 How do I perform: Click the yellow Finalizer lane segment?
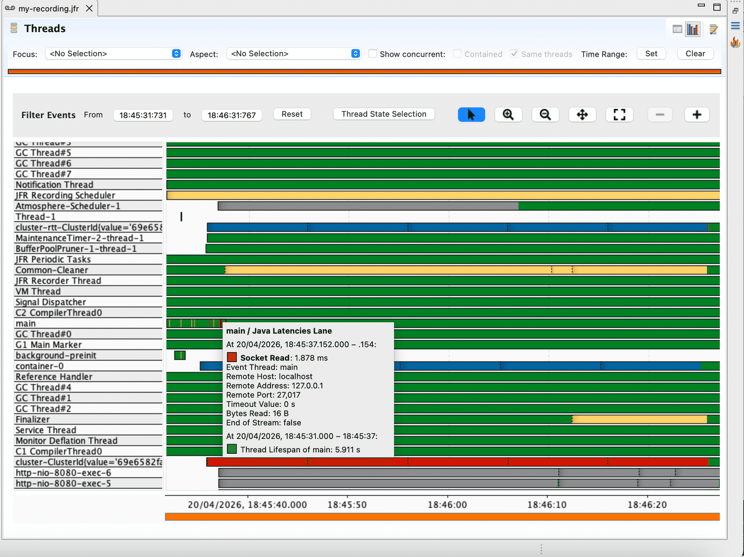coord(639,419)
